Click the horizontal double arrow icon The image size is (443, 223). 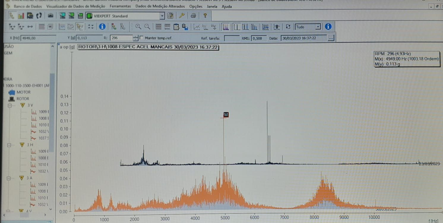click(x=30, y=27)
